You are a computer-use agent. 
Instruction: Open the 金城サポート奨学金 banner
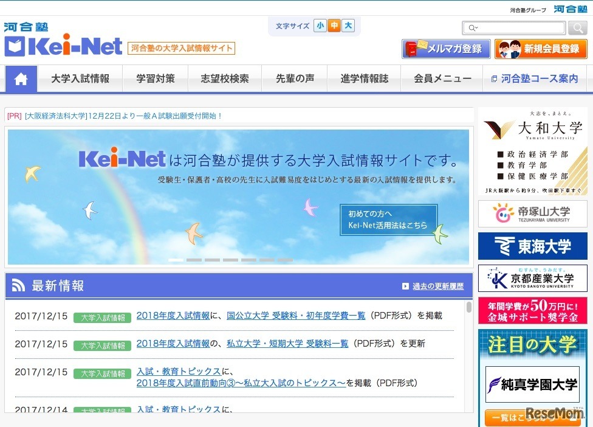[532, 310]
